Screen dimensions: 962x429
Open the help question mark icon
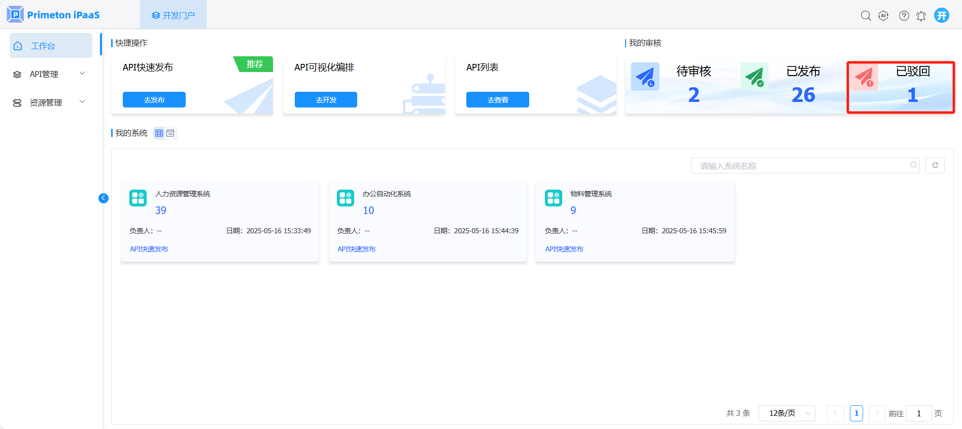click(904, 16)
